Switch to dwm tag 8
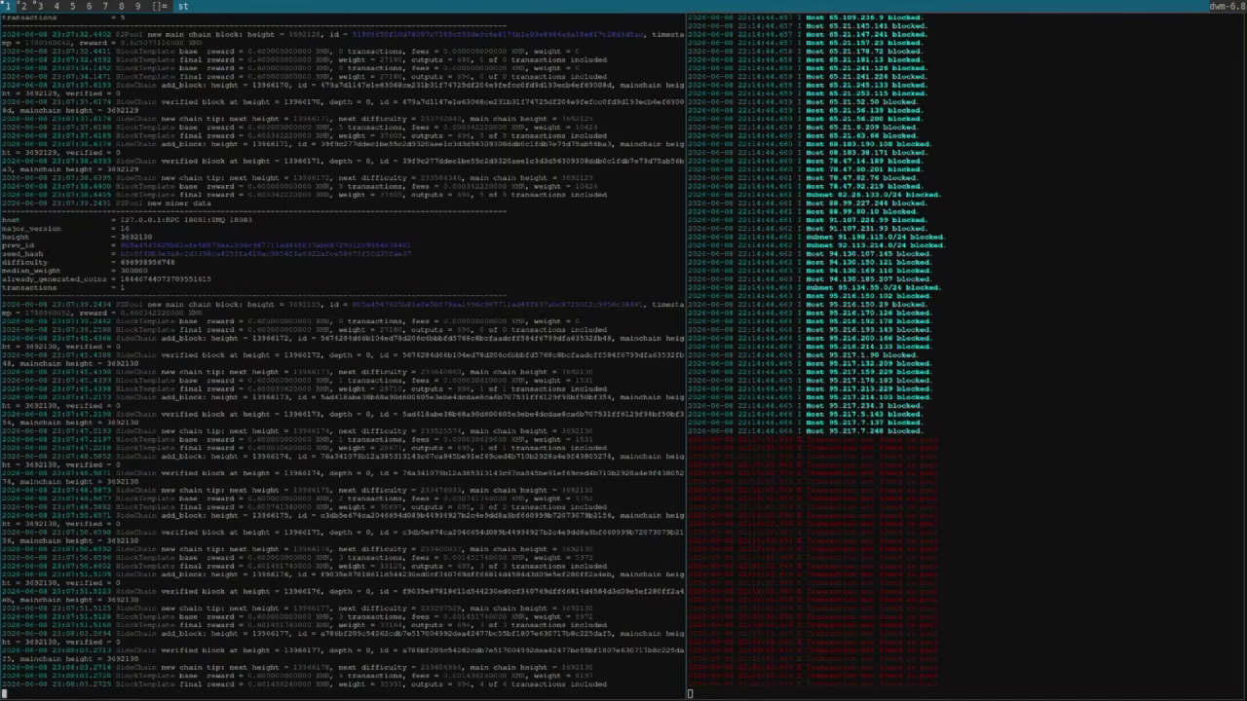Viewport: 1247px width, 701px height. pyautogui.click(x=122, y=6)
